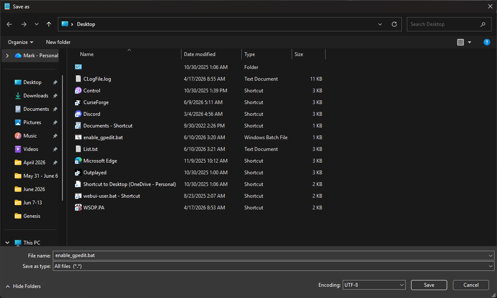The height and width of the screenshot is (298, 497).
Task: Select Shortcut to Desktop (OneDrive - Personal) icon
Action: click(78, 184)
